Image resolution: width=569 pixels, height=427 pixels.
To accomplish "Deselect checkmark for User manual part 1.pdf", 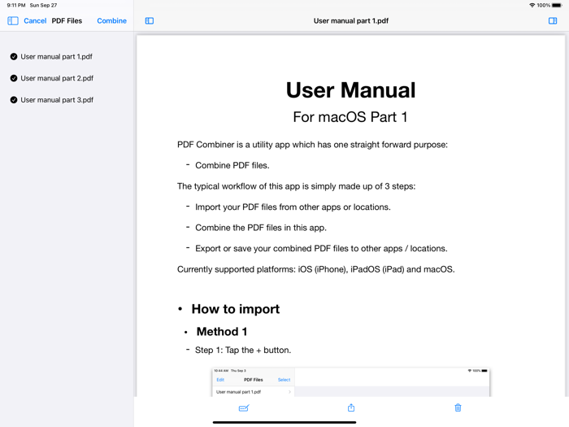I will 14,57.
